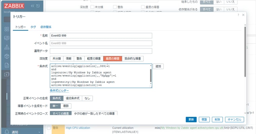Viewport: 256px width, 134px height.
Task: Open the Dashboards sidebar icon
Action: pos(7,29)
